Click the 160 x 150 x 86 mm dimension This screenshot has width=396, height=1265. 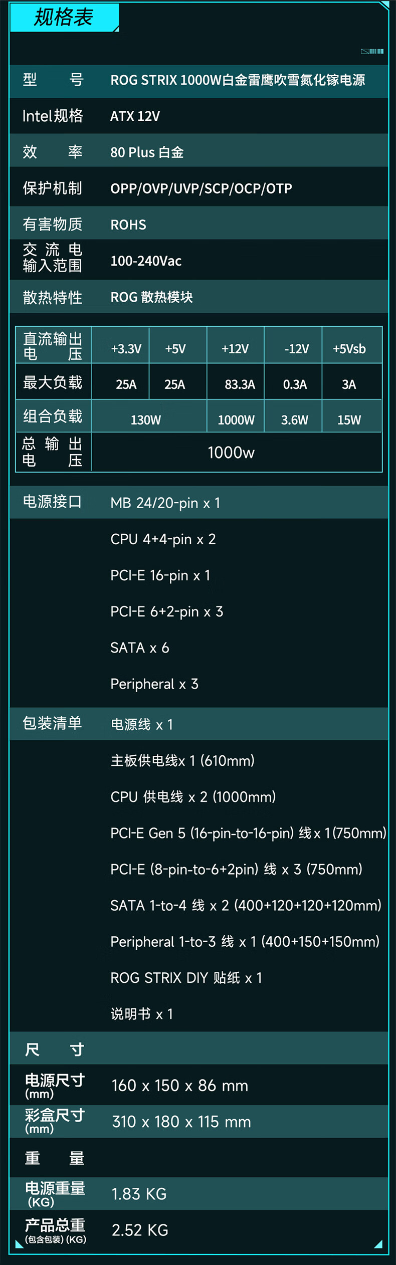179,1086
